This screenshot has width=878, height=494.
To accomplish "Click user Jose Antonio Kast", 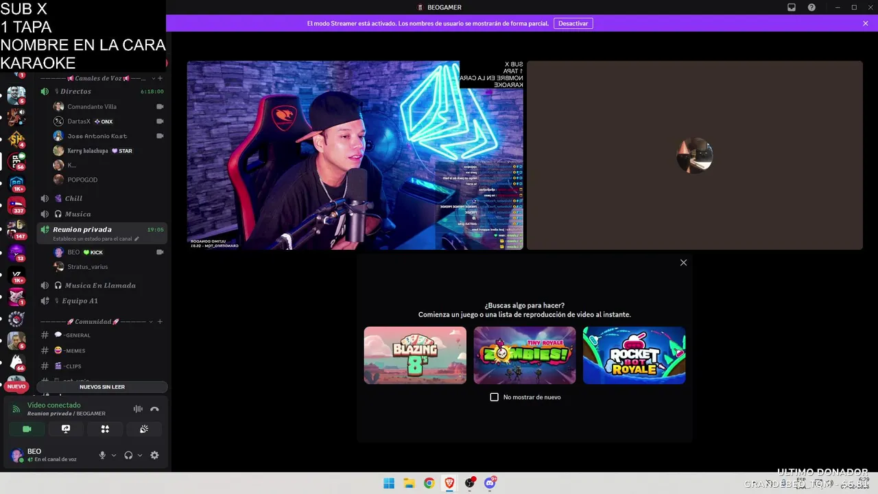I will (x=97, y=136).
